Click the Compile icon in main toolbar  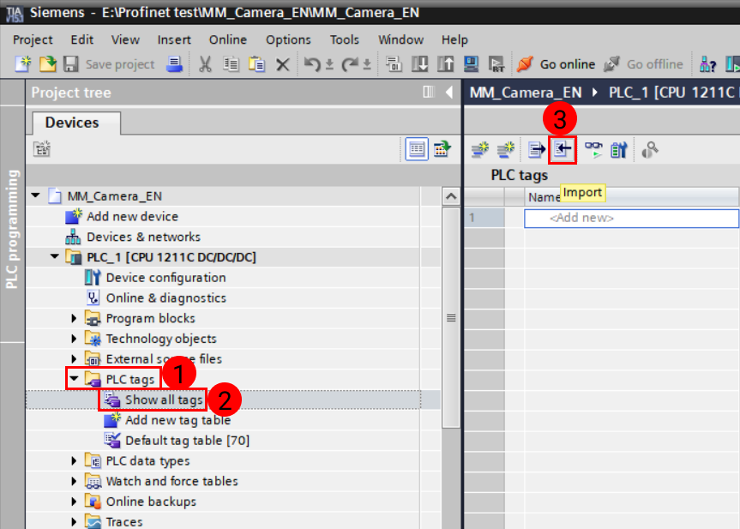click(x=393, y=63)
